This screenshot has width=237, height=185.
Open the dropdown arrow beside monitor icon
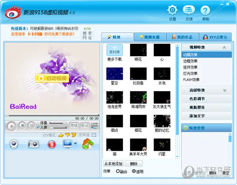[75, 143]
